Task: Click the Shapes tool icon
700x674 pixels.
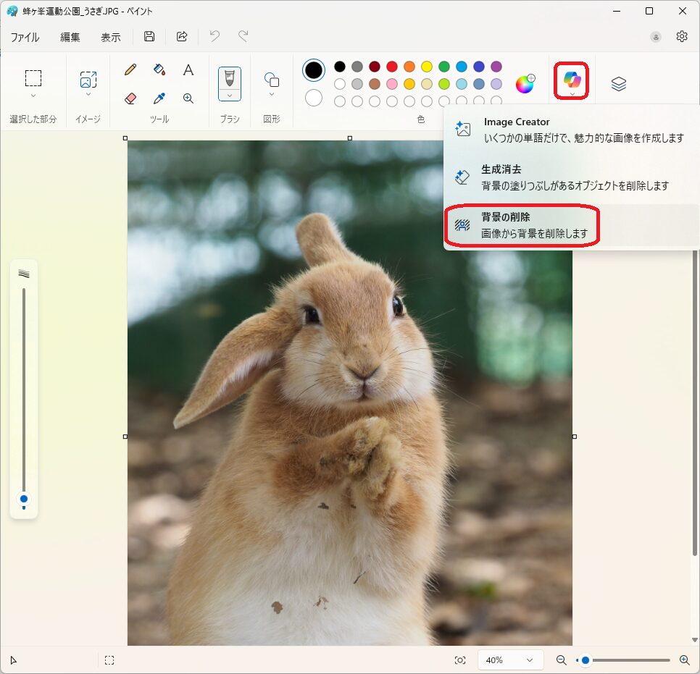Action: (x=272, y=80)
